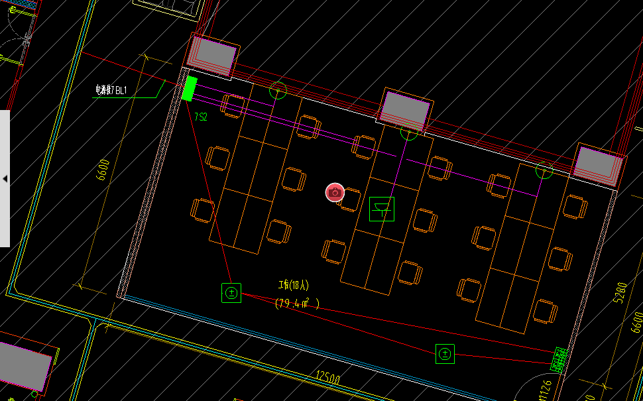Click the rightmost green circle ceiling symbol
The image size is (643, 401).
[x=544, y=170]
